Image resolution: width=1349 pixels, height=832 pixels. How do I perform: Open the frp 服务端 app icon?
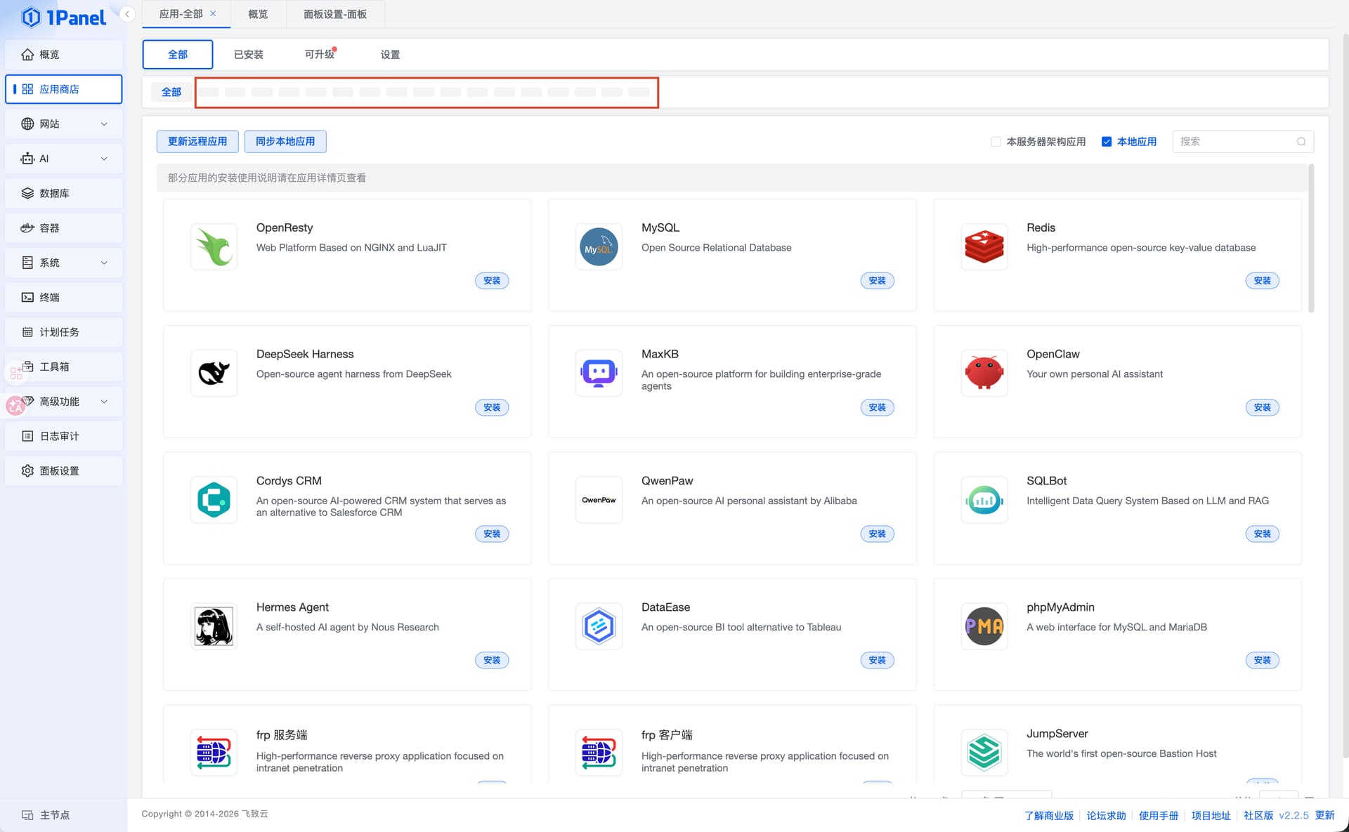214,753
